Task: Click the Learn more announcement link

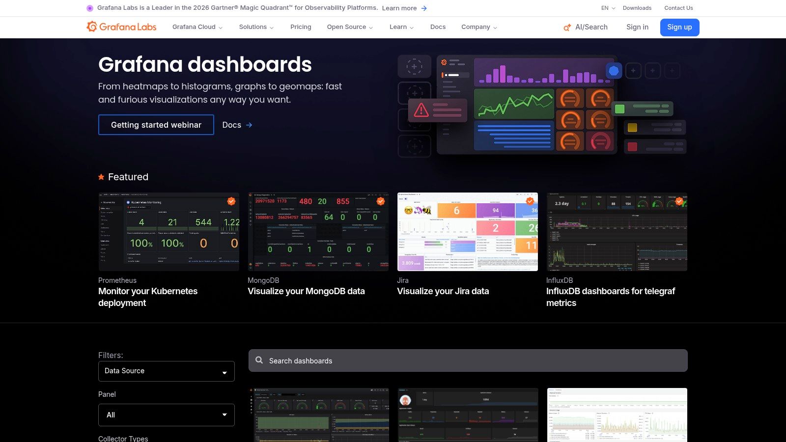Action: tap(399, 8)
